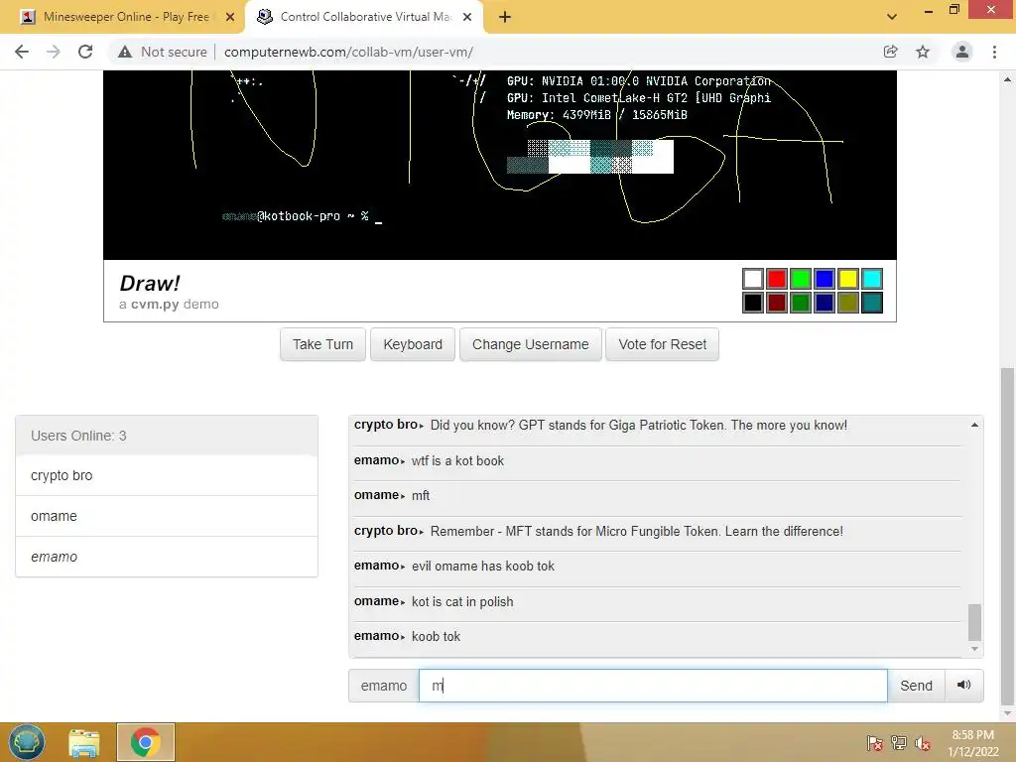Click the 'Draw!' heading
This screenshot has width=1016, height=762.
(x=150, y=283)
